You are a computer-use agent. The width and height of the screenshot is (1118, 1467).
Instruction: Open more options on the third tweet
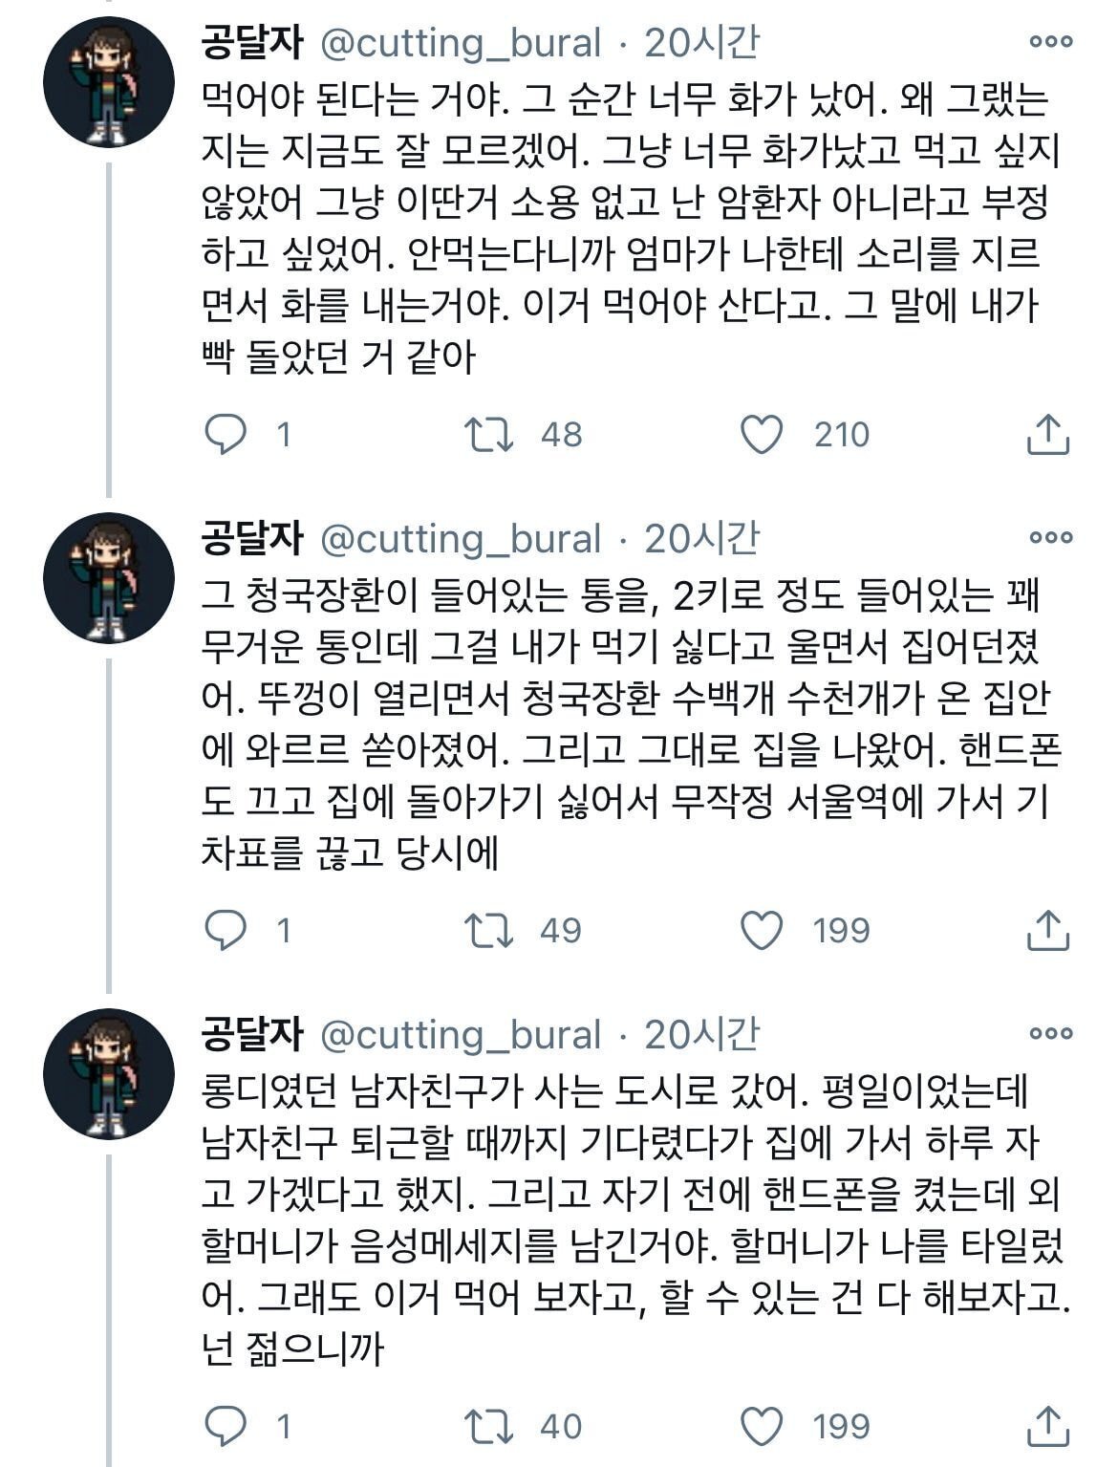(1050, 1033)
